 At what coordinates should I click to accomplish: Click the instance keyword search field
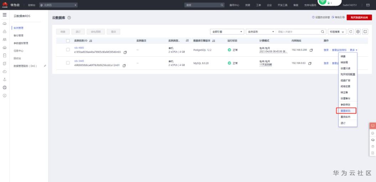[299, 32]
